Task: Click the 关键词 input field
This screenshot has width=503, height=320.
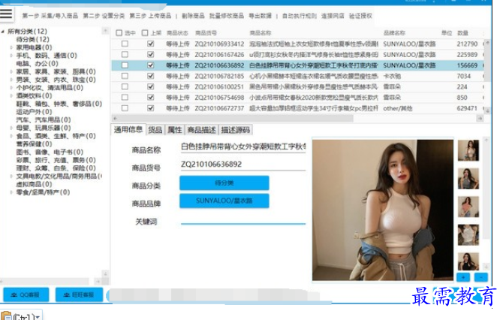Action: point(242,219)
